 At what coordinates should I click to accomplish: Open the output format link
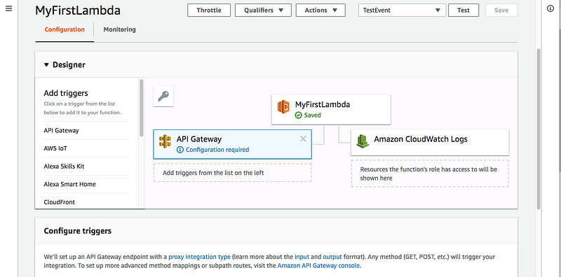point(332,257)
